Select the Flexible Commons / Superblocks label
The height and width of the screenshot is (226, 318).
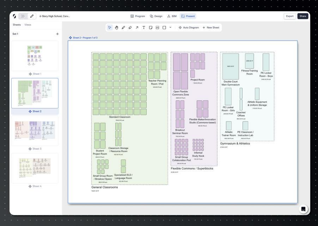192,169
